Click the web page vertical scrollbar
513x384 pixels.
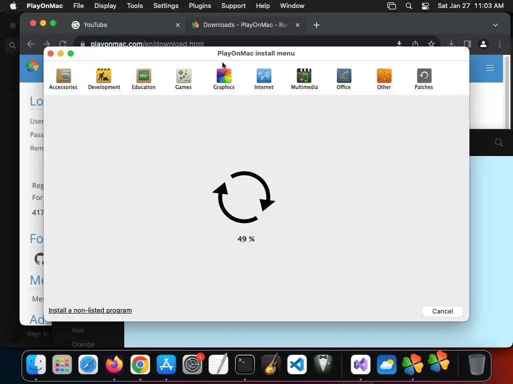pyautogui.click(x=506, y=92)
